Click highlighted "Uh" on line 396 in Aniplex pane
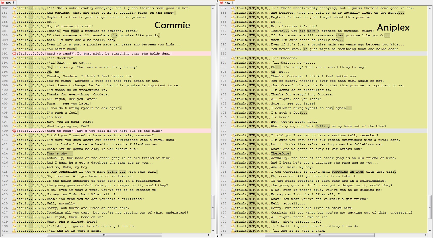433x238 pixels. coord(273,72)
